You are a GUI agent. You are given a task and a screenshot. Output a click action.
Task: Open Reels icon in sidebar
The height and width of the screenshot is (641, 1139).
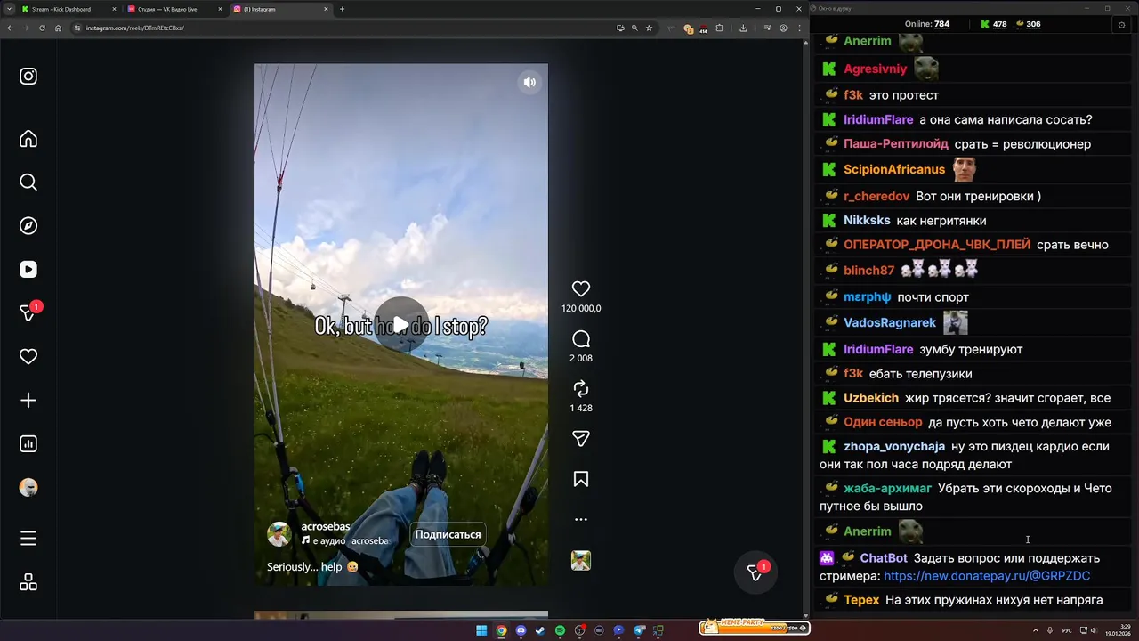coord(28,270)
